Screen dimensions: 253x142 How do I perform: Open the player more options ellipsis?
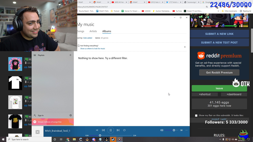tap(187, 130)
